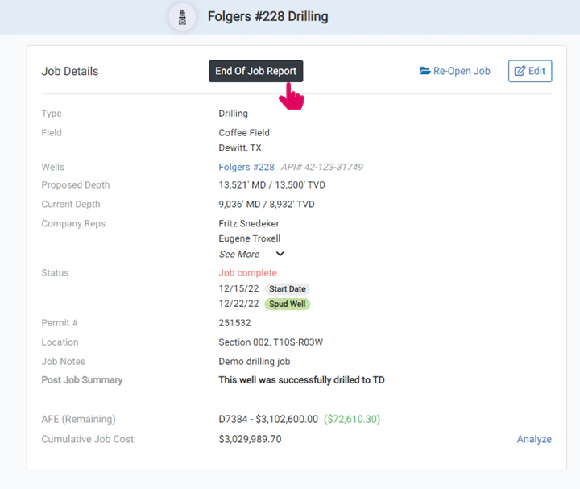Click the Folgers #228 Drilling page title
580x489 pixels.
(267, 17)
